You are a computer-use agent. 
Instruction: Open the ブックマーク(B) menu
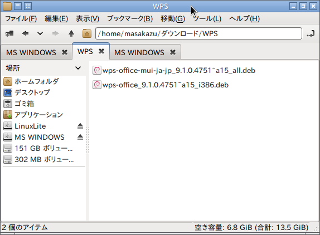pos(130,19)
